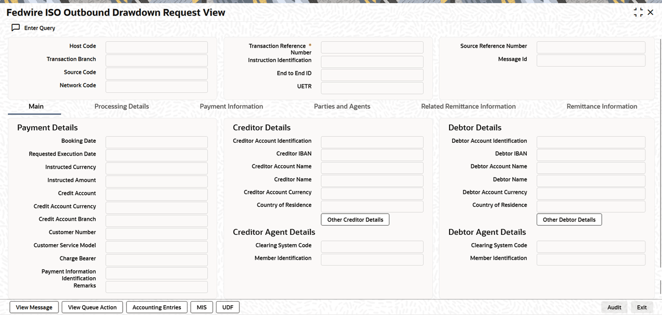Click the Audit button

(x=614, y=307)
